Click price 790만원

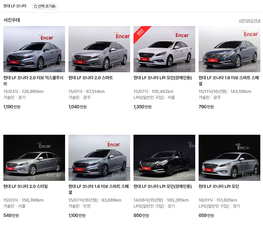coord(206,107)
